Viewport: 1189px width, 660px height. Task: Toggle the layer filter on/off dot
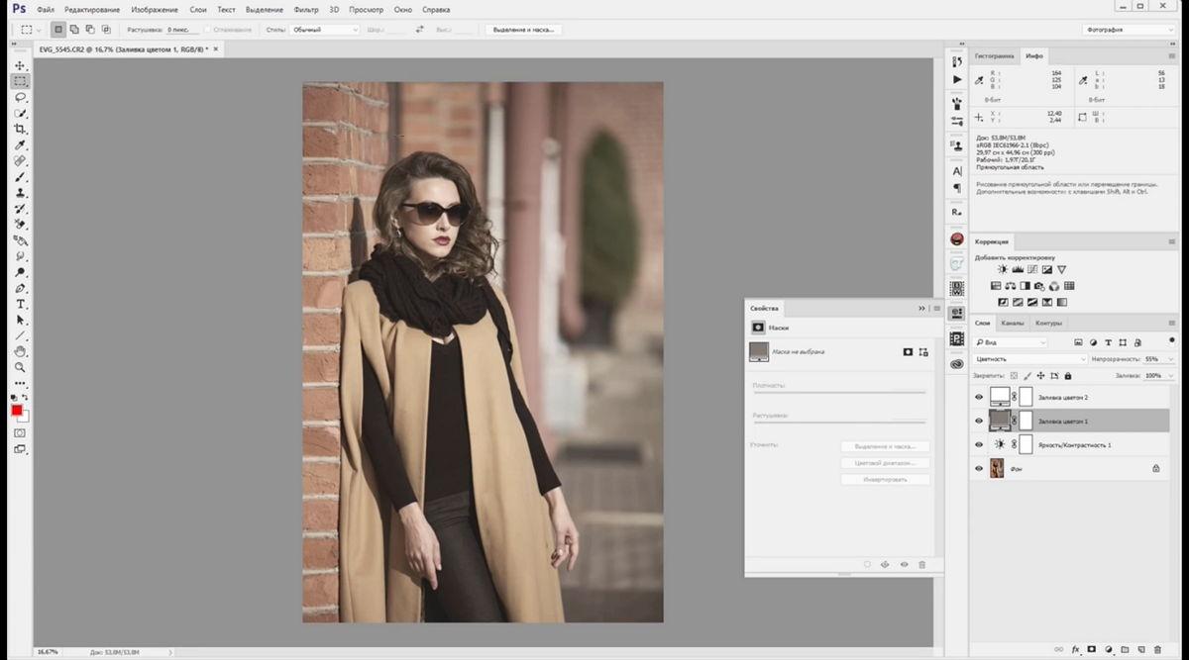pos(1171,341)
